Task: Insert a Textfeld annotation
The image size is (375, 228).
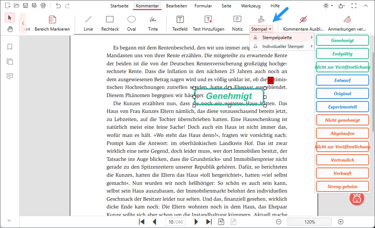Action: (x=180, y=23)
